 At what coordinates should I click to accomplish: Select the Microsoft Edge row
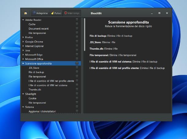click(51, 55)
